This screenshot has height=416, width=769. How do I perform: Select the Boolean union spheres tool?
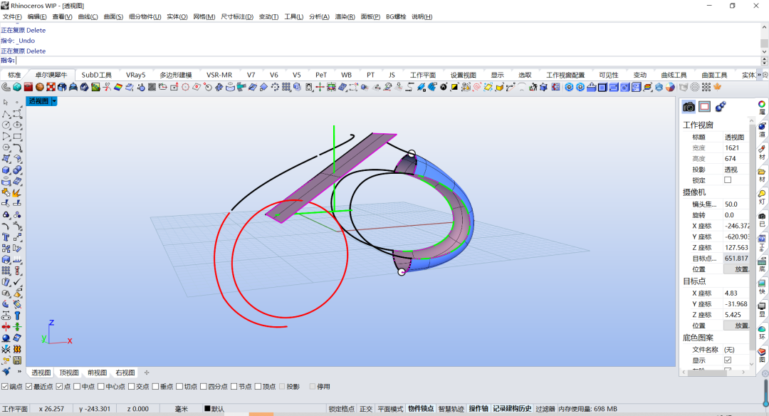click(17, 170)
